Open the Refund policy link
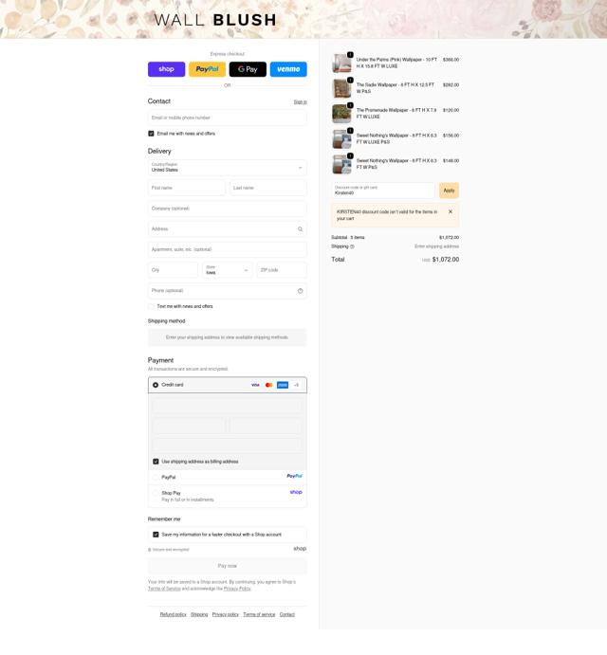The image size is (607, 655). (x=173, y=614)
